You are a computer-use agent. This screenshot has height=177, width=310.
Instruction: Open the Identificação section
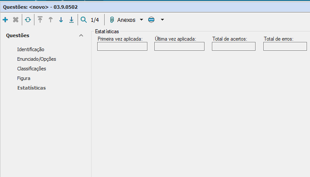(31, 49)
